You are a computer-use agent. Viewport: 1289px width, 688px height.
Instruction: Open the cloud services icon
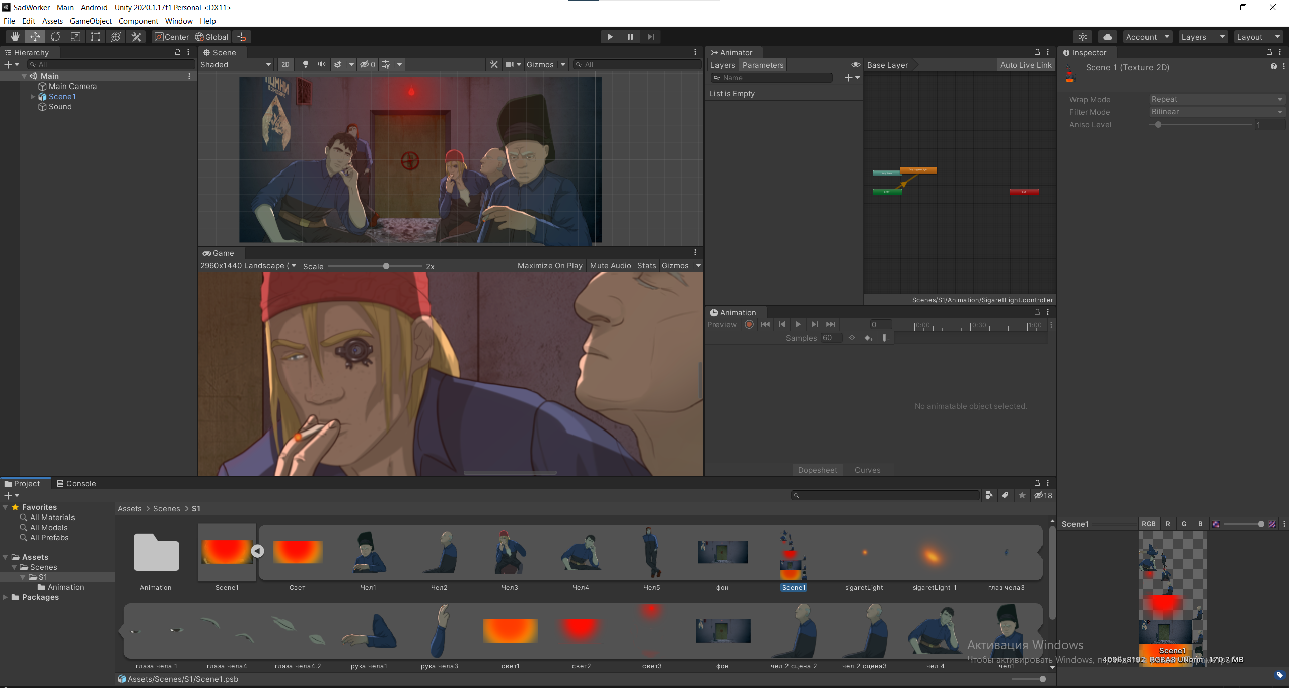click(x=1108, y=37)
